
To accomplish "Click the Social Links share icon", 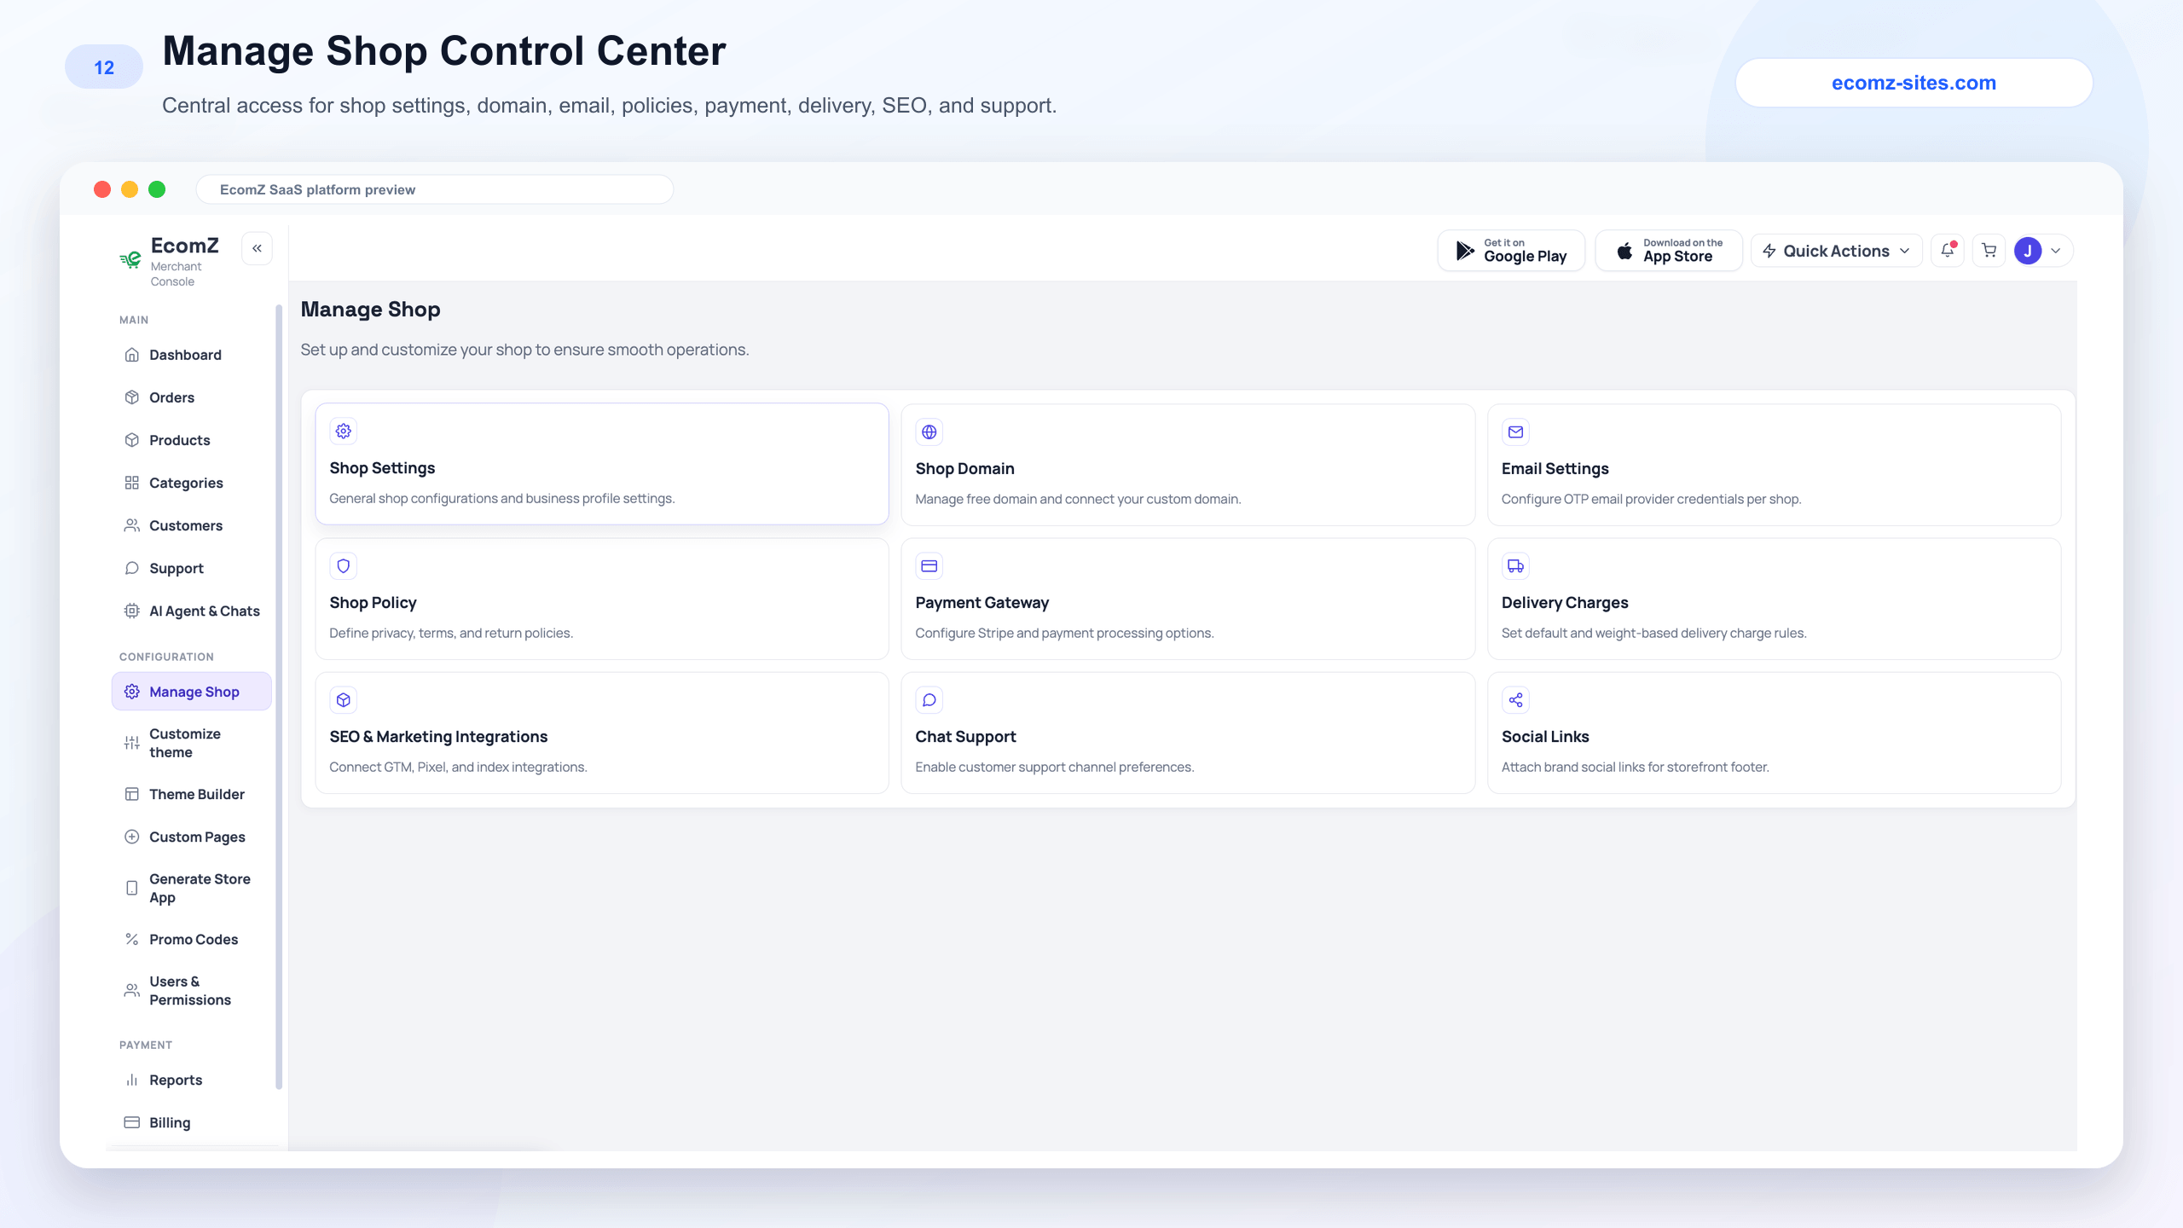I will [x=1515, y=700].
